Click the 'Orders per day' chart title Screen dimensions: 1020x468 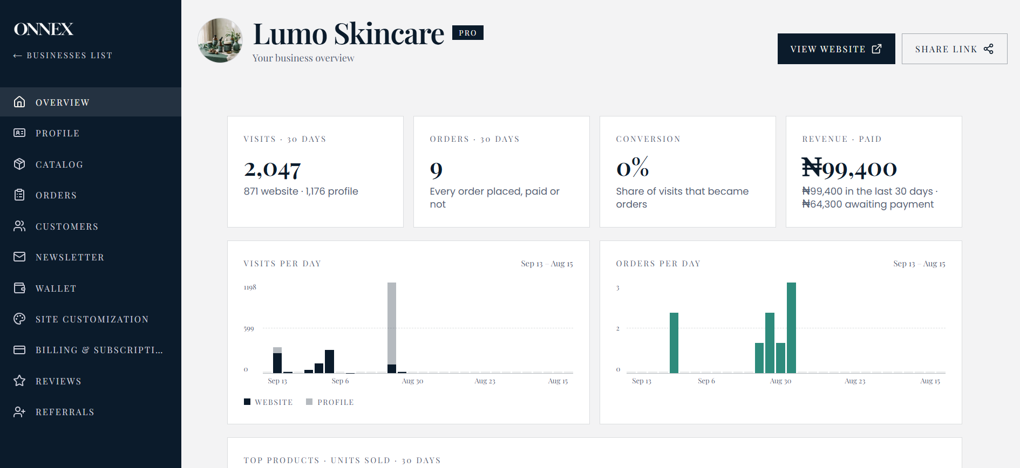click(x=658, y=264)
